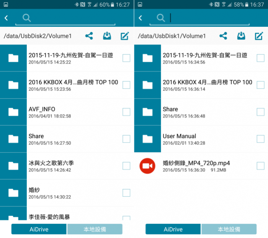Open the 2015-11-19 folder icon under UsbDisk2

click(13, 58)
